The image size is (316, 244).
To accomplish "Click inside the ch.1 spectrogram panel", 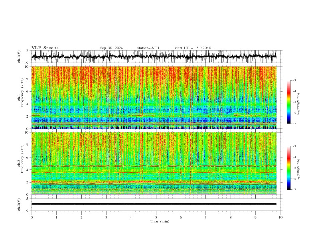I will [154, 97].
